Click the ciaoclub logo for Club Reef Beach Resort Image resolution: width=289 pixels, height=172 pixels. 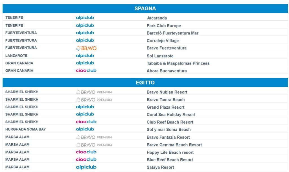tap(86, 122)
